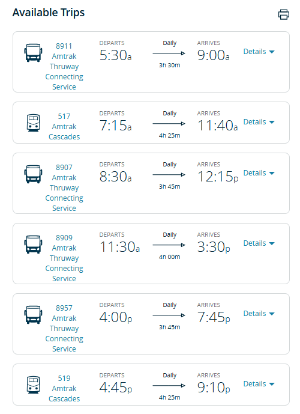Click the print icon beside Available Trips
Viewport: 300px width, 414px height.
coord(284,14)
